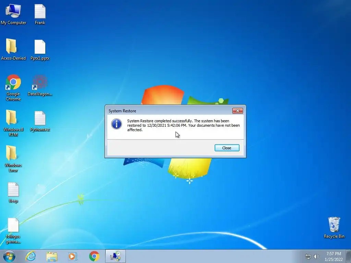Select the Frank text file icon
This screenshot has width=351, height=263.
click(40, 14)
